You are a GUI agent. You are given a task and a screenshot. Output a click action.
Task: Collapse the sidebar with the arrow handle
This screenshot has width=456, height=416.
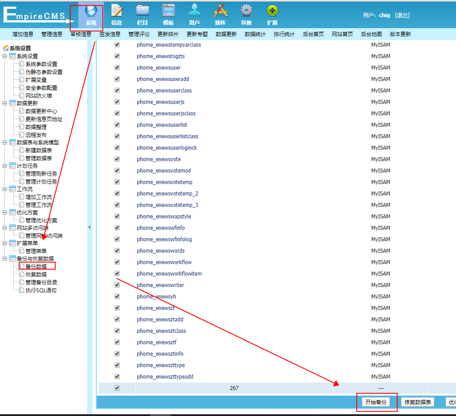click(x=89, y=227)
